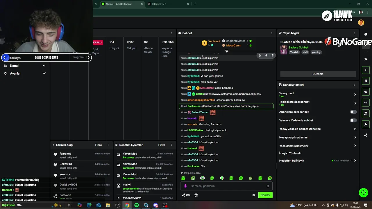This screenshot has width=372, height=209.
Task: Delete the hovered chat message with trash icon
Action: pyautogui.click(x=272, y=55)
